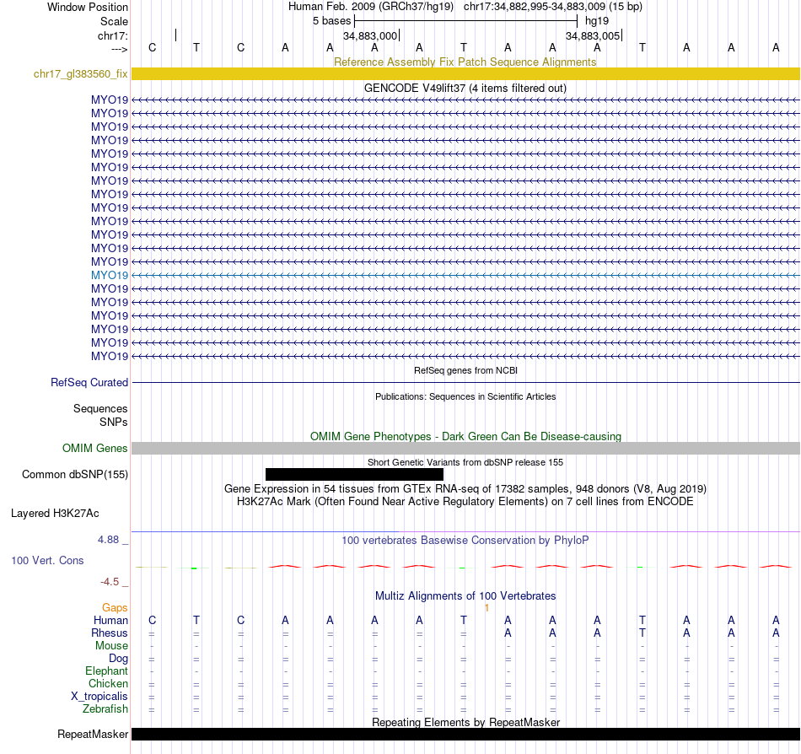Click the X_tropicalis species label
The height and width of the screenshot is (754, 801).
[x=99, y=697]
